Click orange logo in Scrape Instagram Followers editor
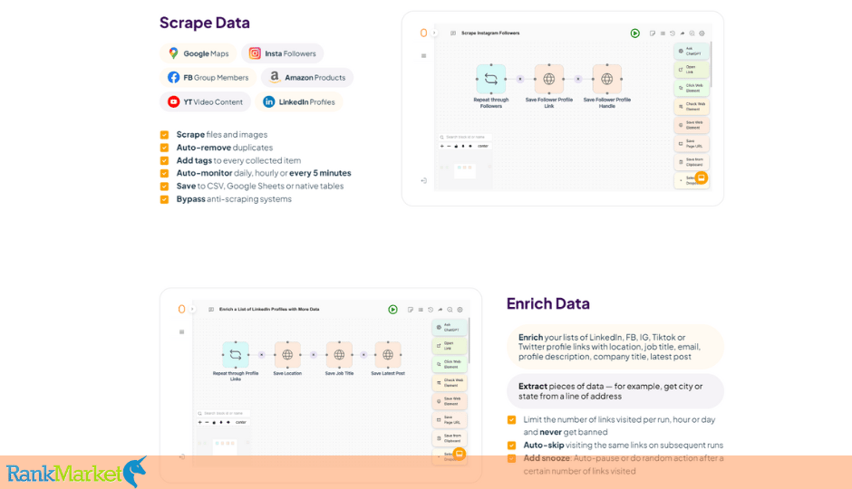Screen dimensions: 852x489 point(424,34)
